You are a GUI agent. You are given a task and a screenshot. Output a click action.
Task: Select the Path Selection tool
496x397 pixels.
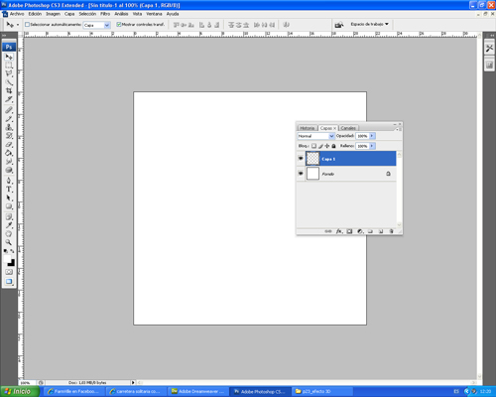coord(9,198)
